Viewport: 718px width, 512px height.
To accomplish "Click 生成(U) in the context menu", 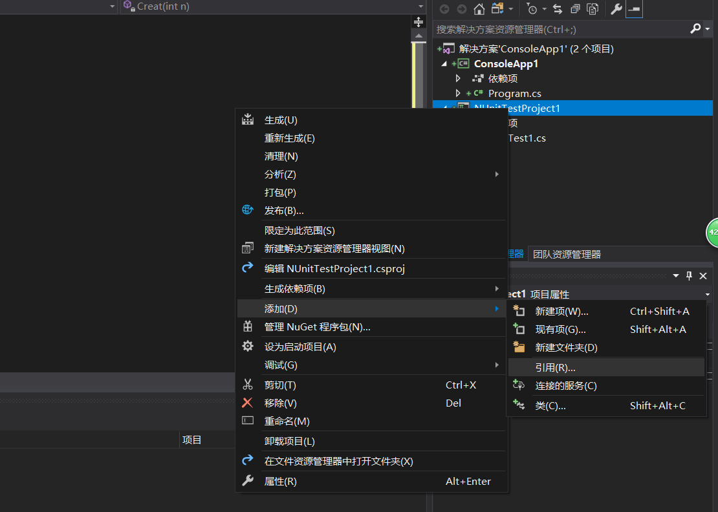I will [371, 120].
